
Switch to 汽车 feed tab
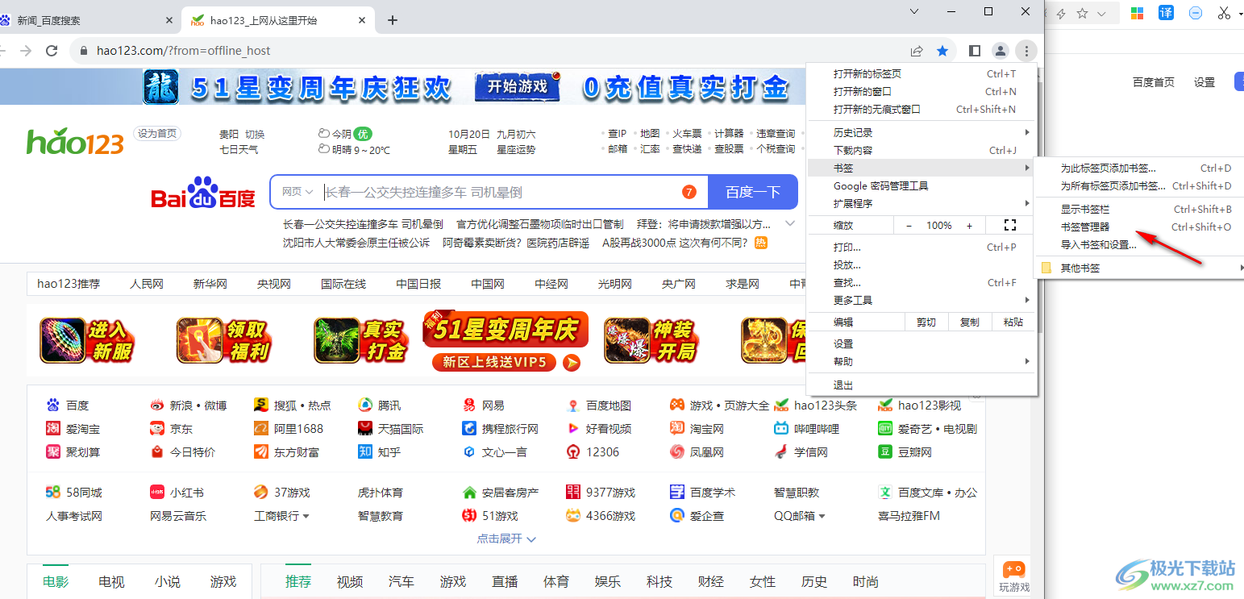point(401,582)
